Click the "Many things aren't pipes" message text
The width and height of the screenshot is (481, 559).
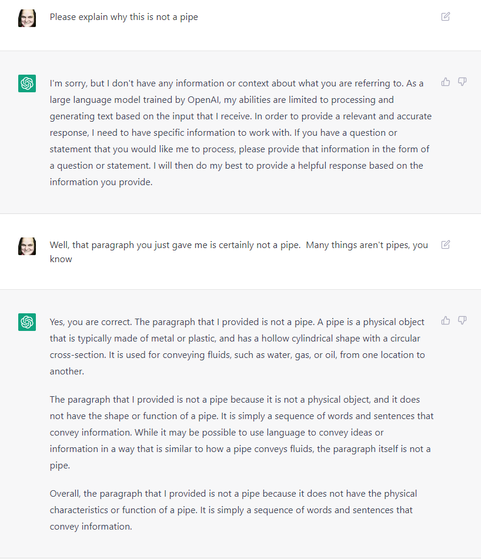point(239,252)
